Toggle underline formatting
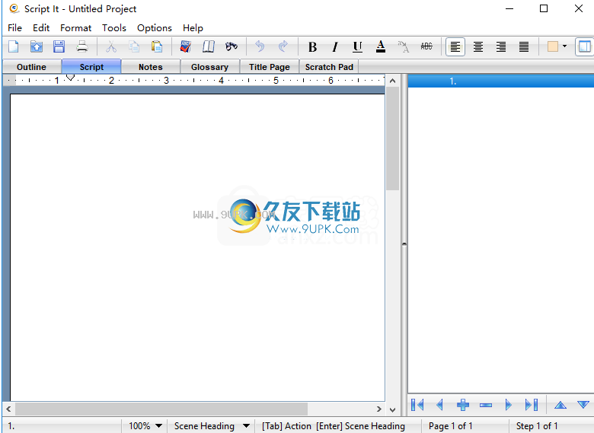The image size is (594, 433). click(x=358, y=47)
